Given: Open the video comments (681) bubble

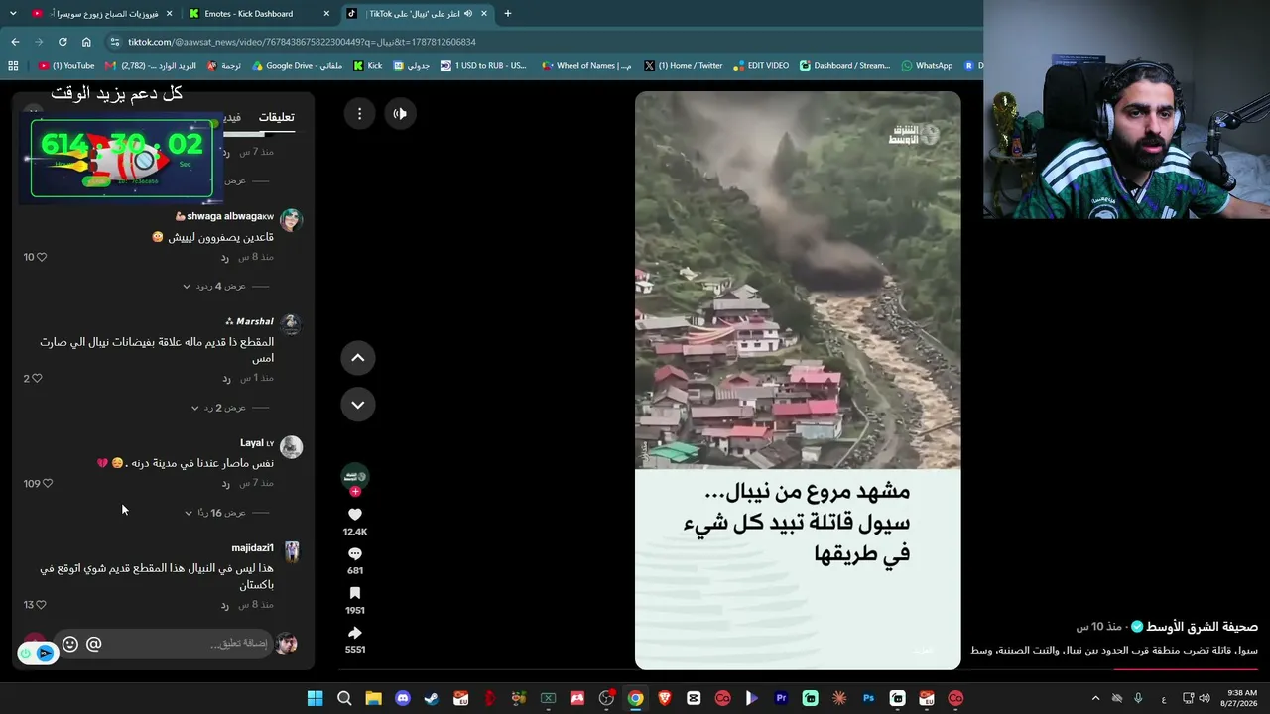Looking at the screenshot, I should (355, 553).
